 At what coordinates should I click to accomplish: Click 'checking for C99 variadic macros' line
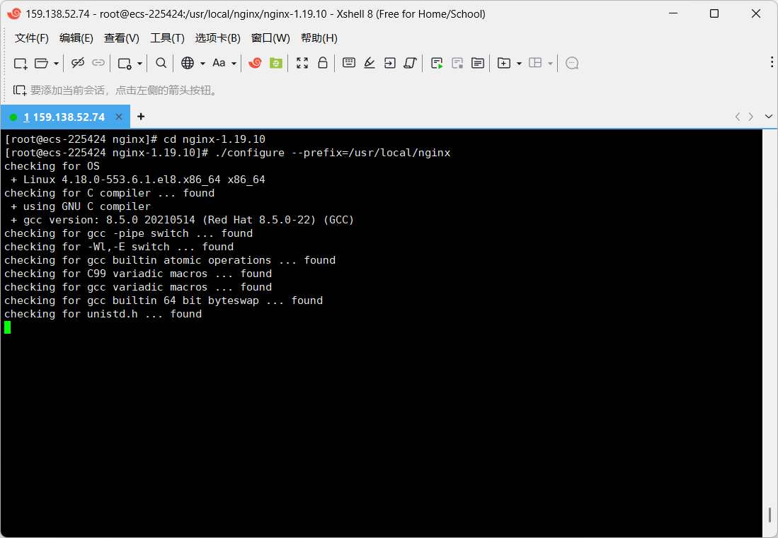[138, 274]
